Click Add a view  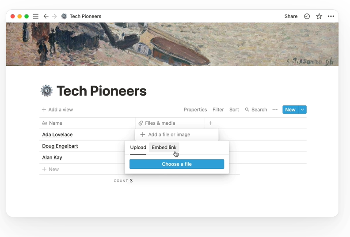tap(57, 110)
